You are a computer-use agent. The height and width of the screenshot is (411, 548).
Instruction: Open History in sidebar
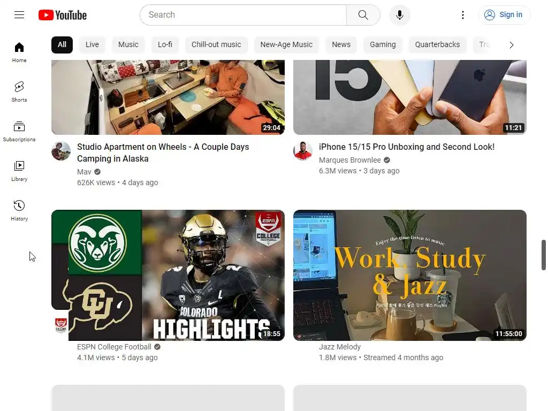(x=19, y=211)
